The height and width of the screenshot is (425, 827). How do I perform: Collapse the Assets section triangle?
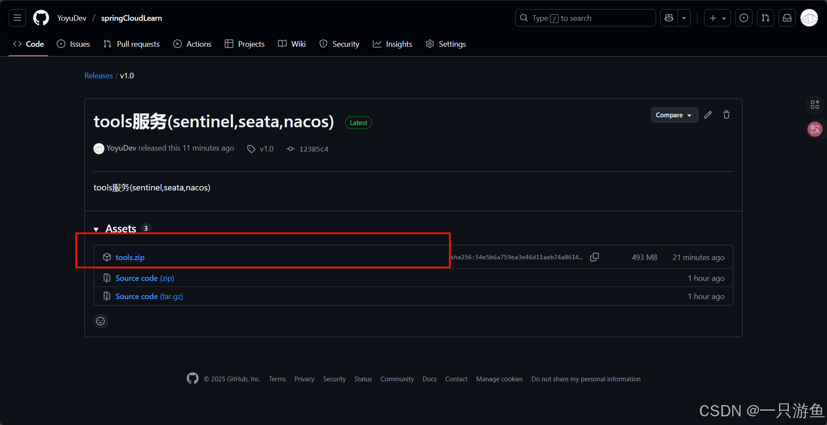tap(96, 229)
